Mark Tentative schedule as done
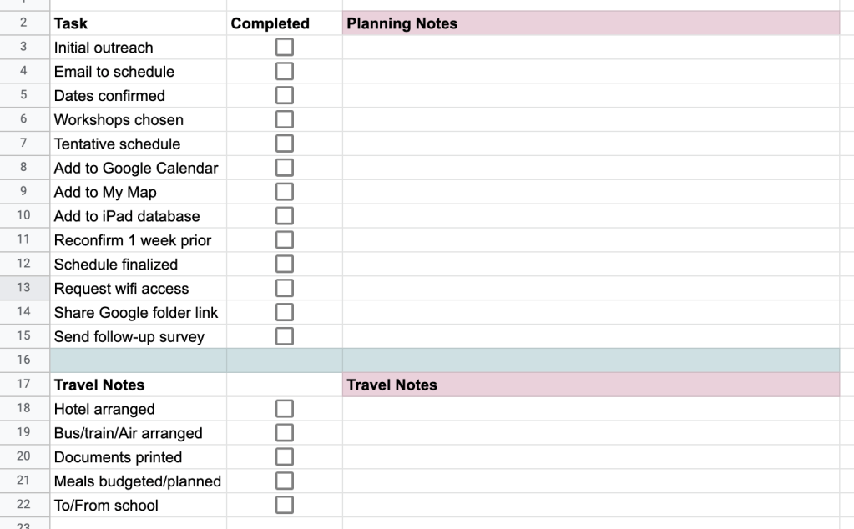This screenshot has width=854, height=529. [x=284, y=143]
